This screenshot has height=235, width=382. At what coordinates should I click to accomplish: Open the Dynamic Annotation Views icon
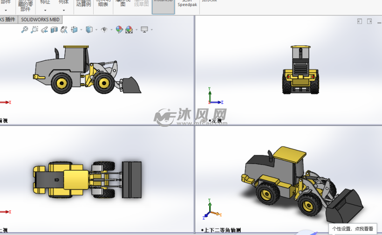click(63, 29)
